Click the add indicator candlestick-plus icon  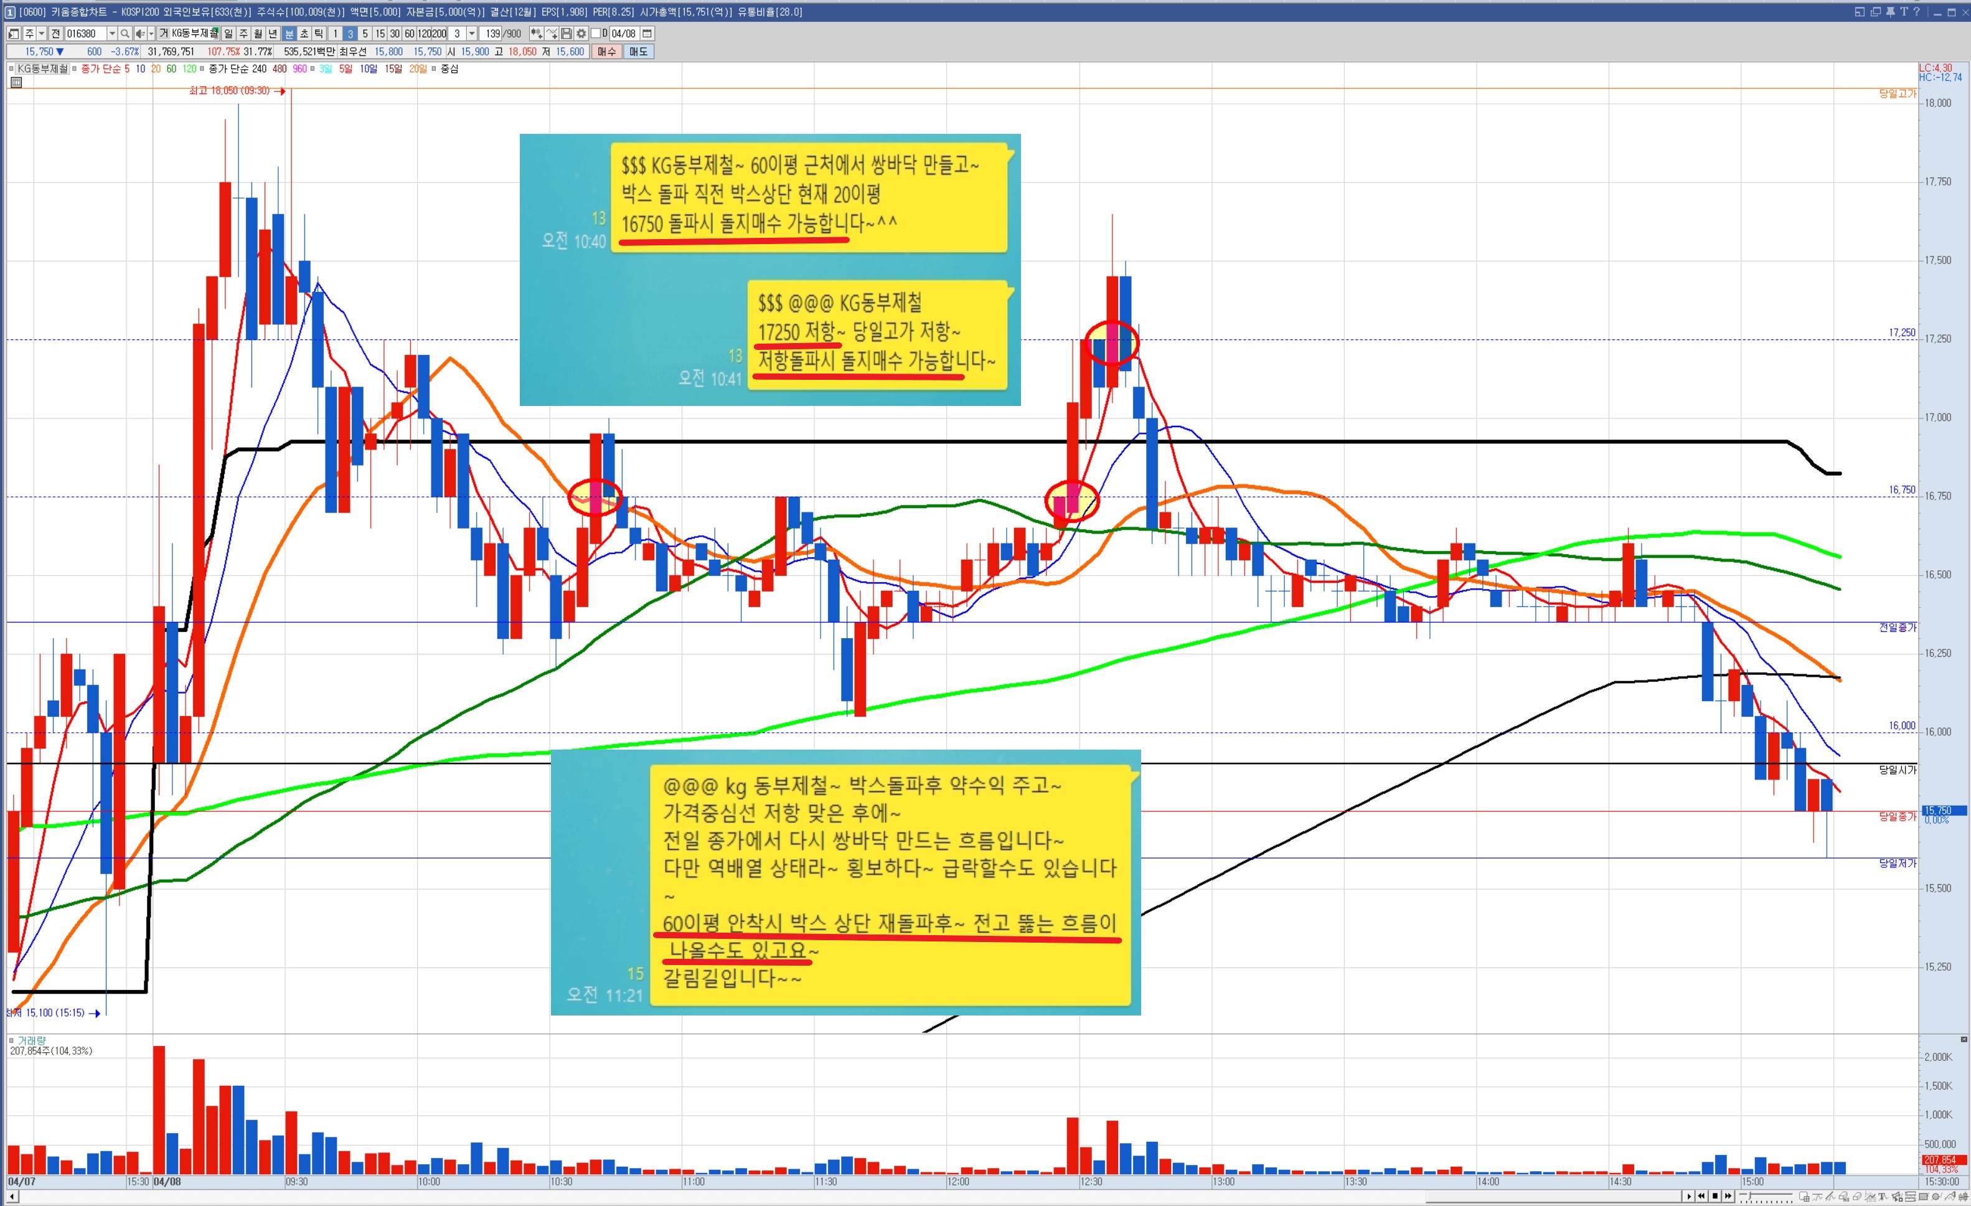[537, 34]
